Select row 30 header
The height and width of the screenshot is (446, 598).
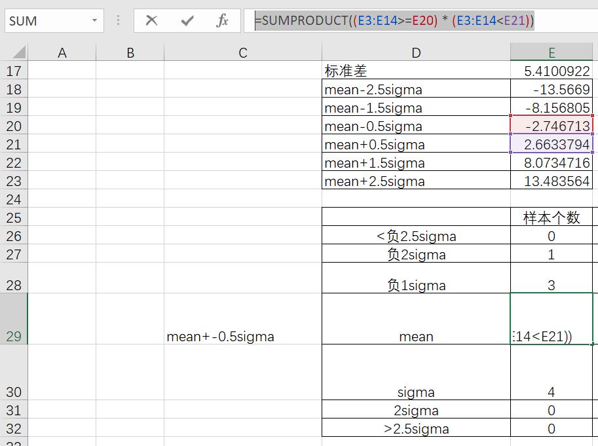(14, 373)
